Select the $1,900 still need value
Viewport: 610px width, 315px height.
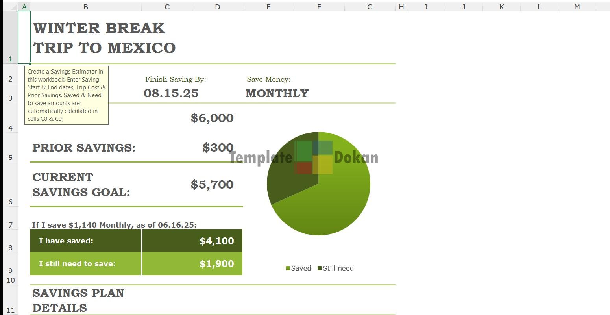coord(216,264)
